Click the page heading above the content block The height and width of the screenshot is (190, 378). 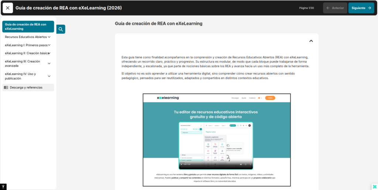click(159, 24)
